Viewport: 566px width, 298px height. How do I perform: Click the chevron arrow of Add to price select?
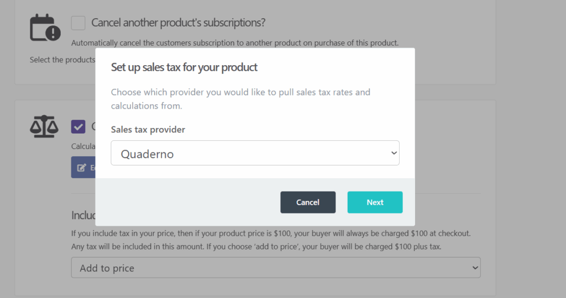[x=475, y=268]
